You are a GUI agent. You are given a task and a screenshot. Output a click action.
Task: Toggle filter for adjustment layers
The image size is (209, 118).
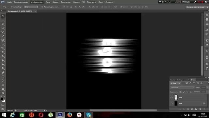[190, 83]
